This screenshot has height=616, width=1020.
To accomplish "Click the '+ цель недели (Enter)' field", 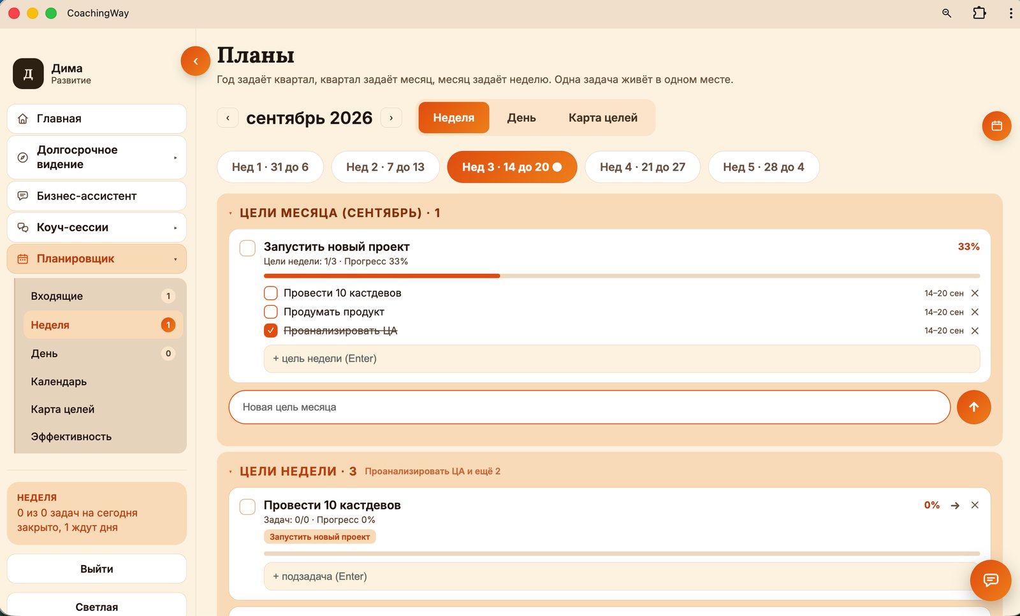I will [622, 359].
